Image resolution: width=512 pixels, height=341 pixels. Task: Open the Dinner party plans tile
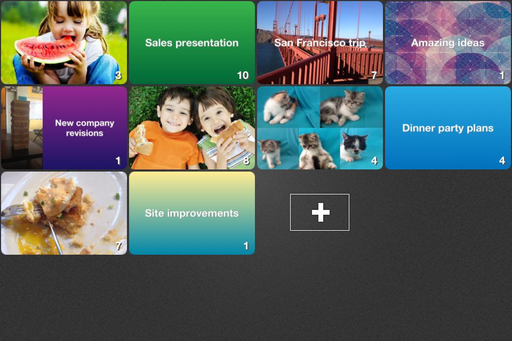click(x=447, y=128)
